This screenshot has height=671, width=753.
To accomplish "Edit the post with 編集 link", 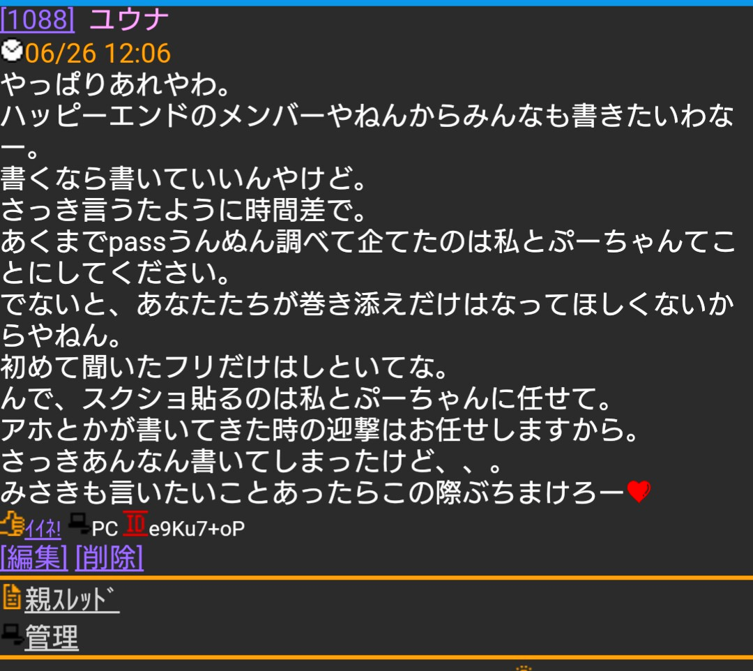I will tap(34, 558).
